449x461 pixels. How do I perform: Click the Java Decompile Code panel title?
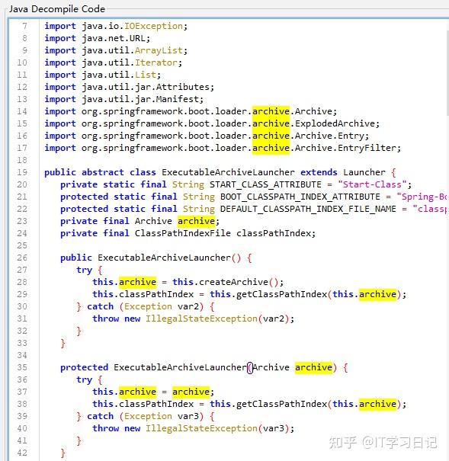tap(56, 9)
